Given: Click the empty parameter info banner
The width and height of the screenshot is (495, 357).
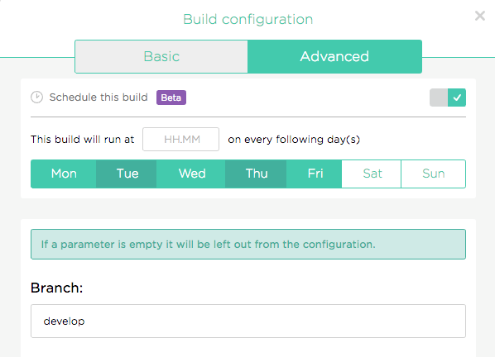Looking at the screenshot, I should click(x=248, y=244).
